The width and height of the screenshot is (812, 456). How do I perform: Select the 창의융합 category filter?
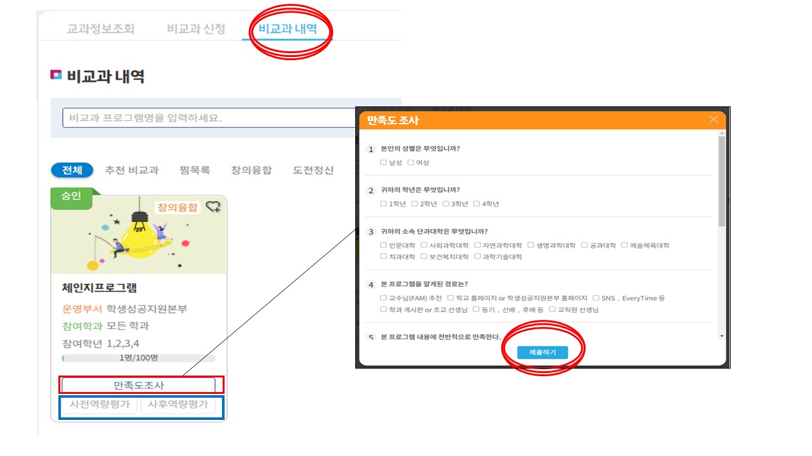pyautogui.click(x=251, y=170)
